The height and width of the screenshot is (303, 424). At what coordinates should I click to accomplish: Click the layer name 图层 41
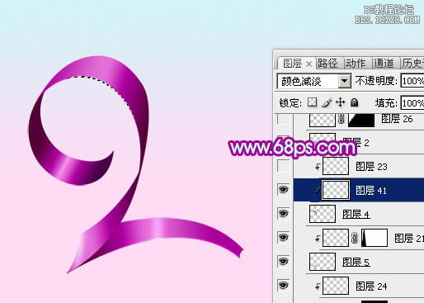(371, 191)
